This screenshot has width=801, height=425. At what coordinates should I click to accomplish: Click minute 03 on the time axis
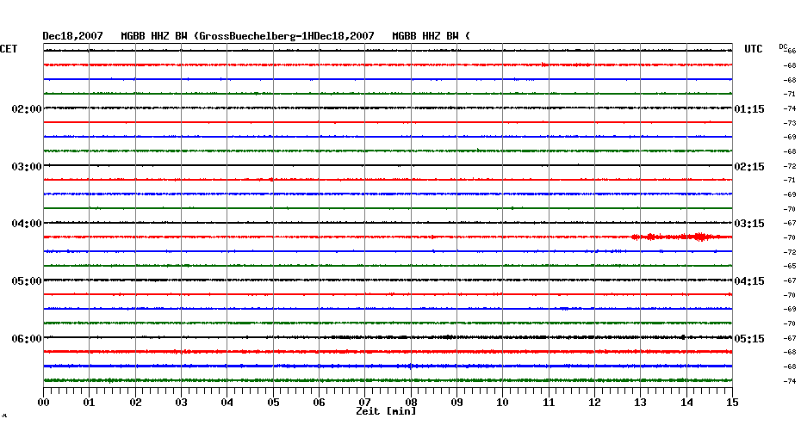[x=182, y=403]
